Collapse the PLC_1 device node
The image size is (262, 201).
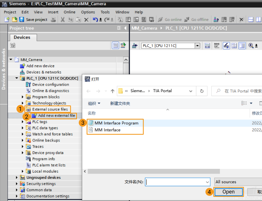[17, 78]
